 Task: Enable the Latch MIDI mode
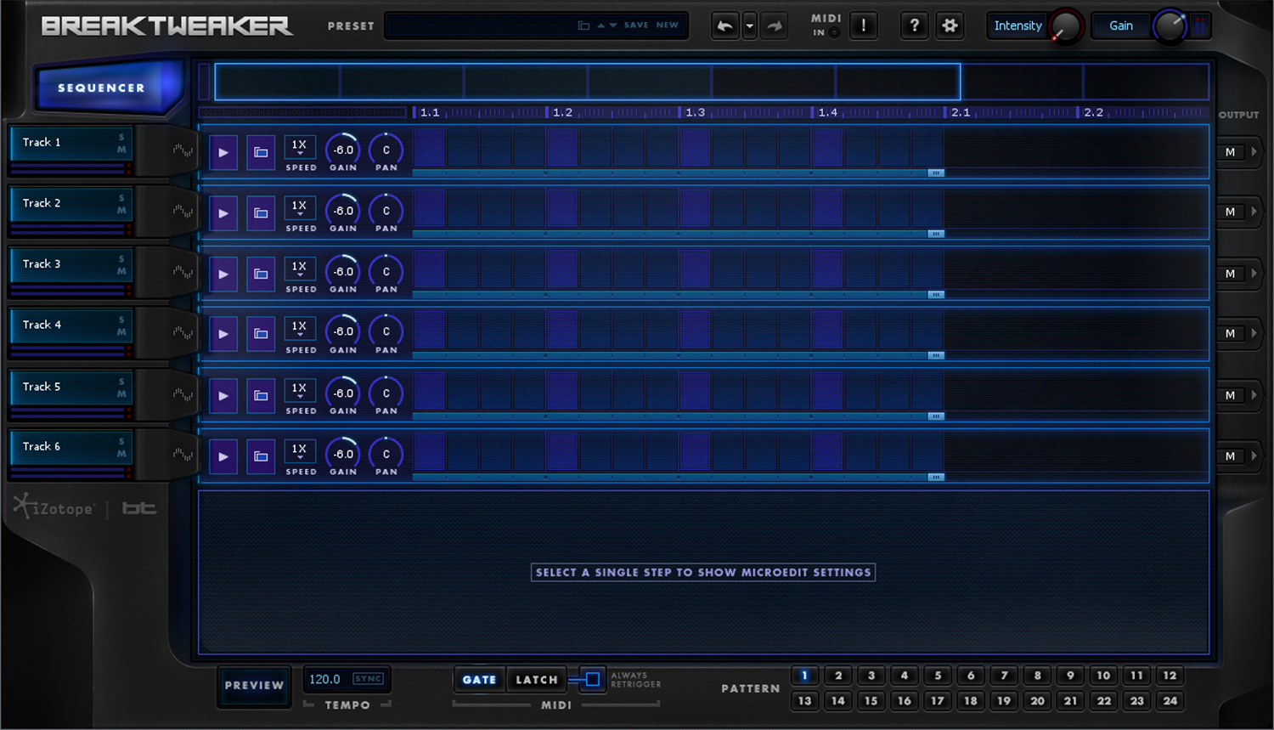tap(536, 679)
